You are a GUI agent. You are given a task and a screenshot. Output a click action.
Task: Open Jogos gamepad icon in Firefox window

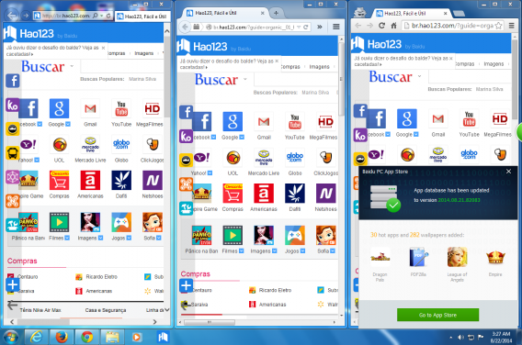coord(295,235)
